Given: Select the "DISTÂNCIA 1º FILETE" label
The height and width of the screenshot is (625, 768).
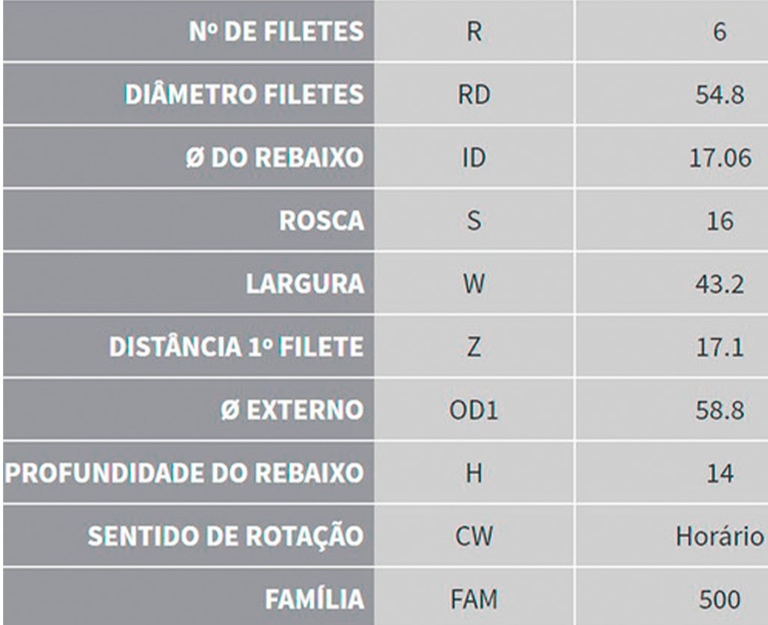Looking at the screenshot, I should [236, 348].
